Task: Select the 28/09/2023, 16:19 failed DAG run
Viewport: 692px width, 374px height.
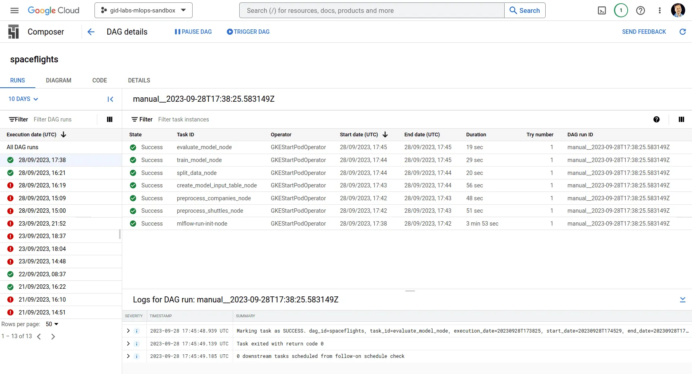Action: (x=42, y=185)
